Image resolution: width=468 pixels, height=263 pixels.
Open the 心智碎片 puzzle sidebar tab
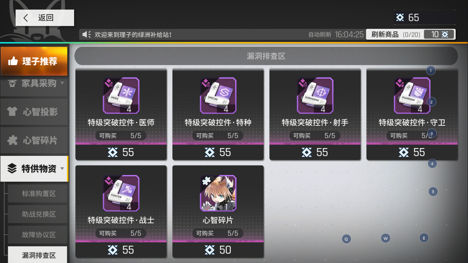pyautogui.click(x=34, y=140)
